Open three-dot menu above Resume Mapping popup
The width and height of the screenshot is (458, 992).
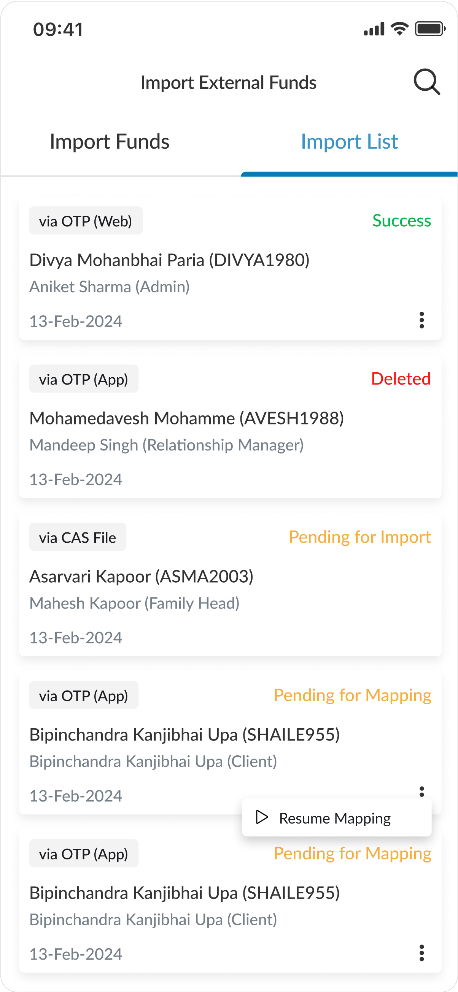[x=421, y=791]
